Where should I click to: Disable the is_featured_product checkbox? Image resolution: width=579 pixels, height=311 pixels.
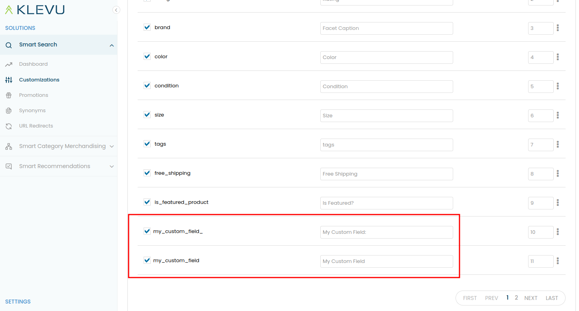pos(147,202)
